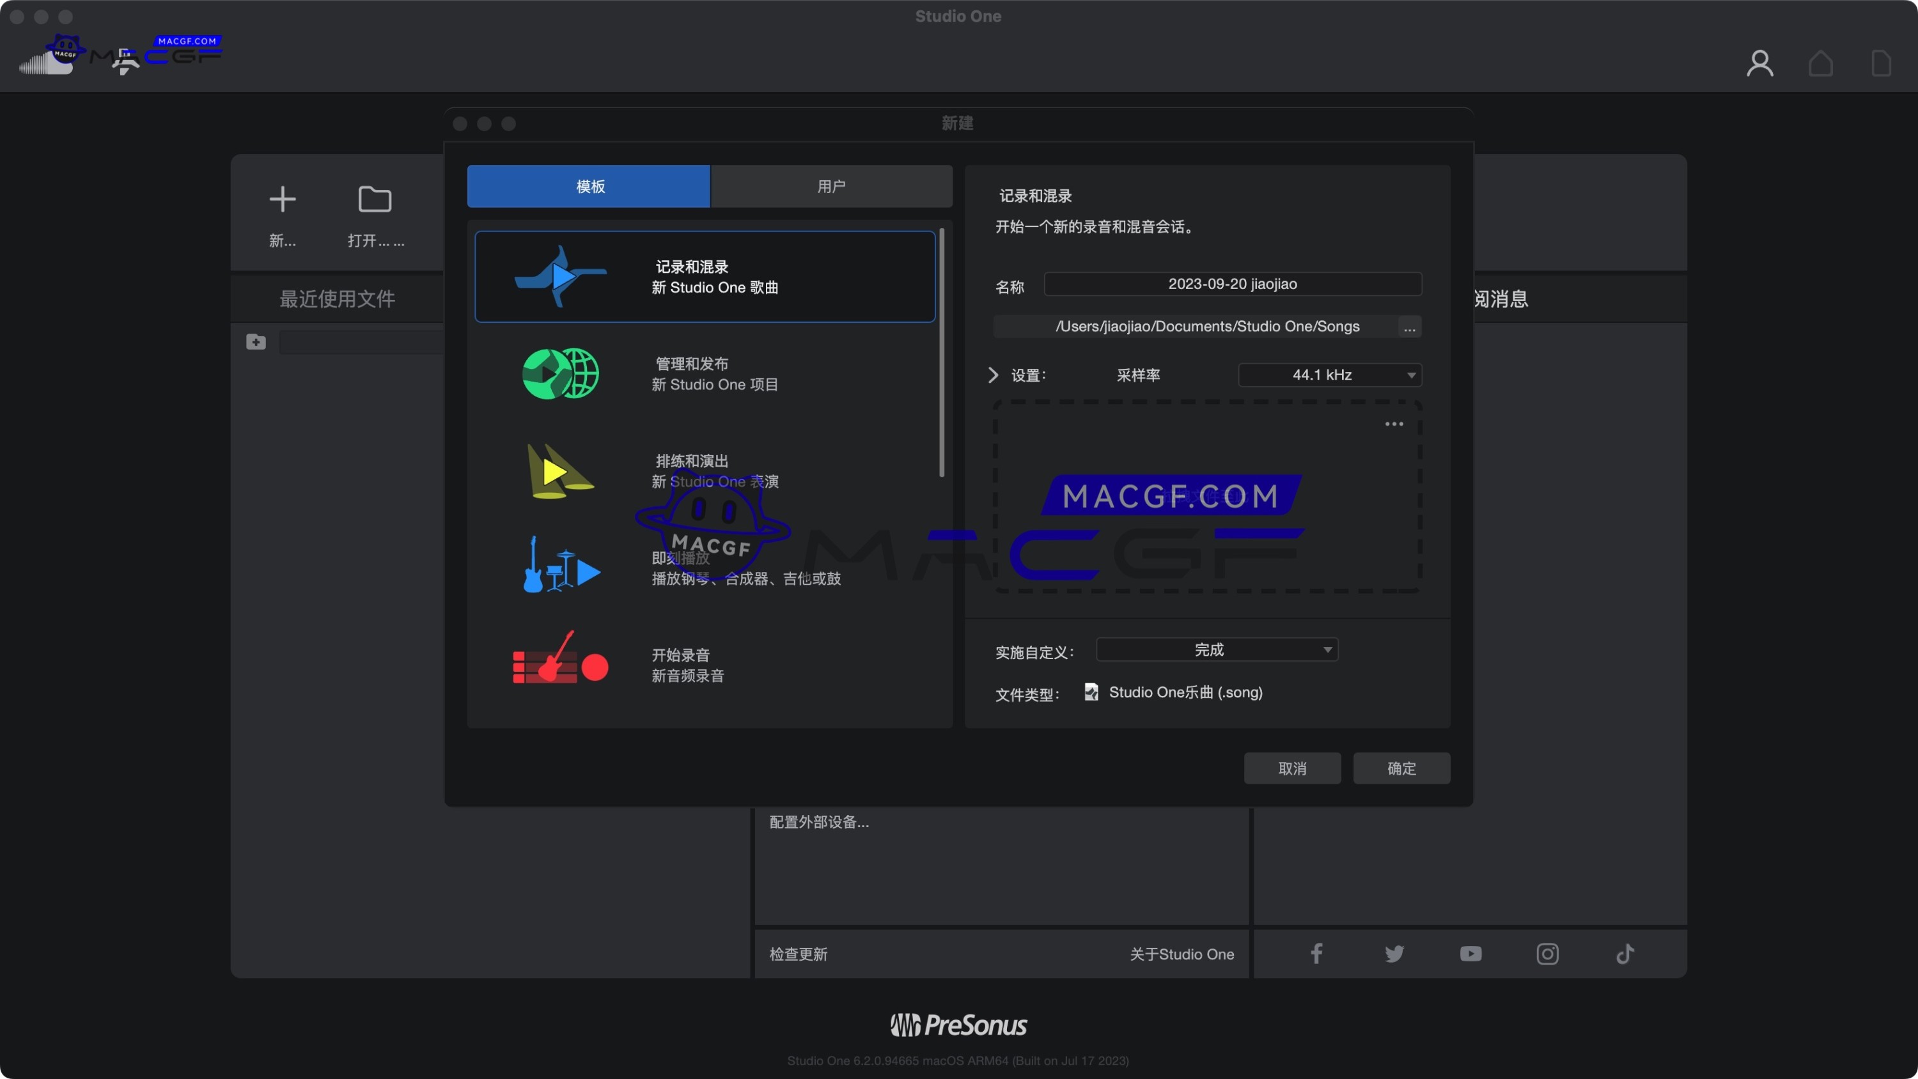Open the notifications document icon top right

tap(1881, 63)
